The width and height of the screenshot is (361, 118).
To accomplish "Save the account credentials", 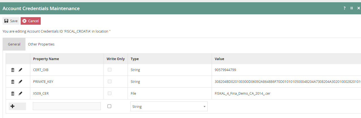I will (11, 21).
